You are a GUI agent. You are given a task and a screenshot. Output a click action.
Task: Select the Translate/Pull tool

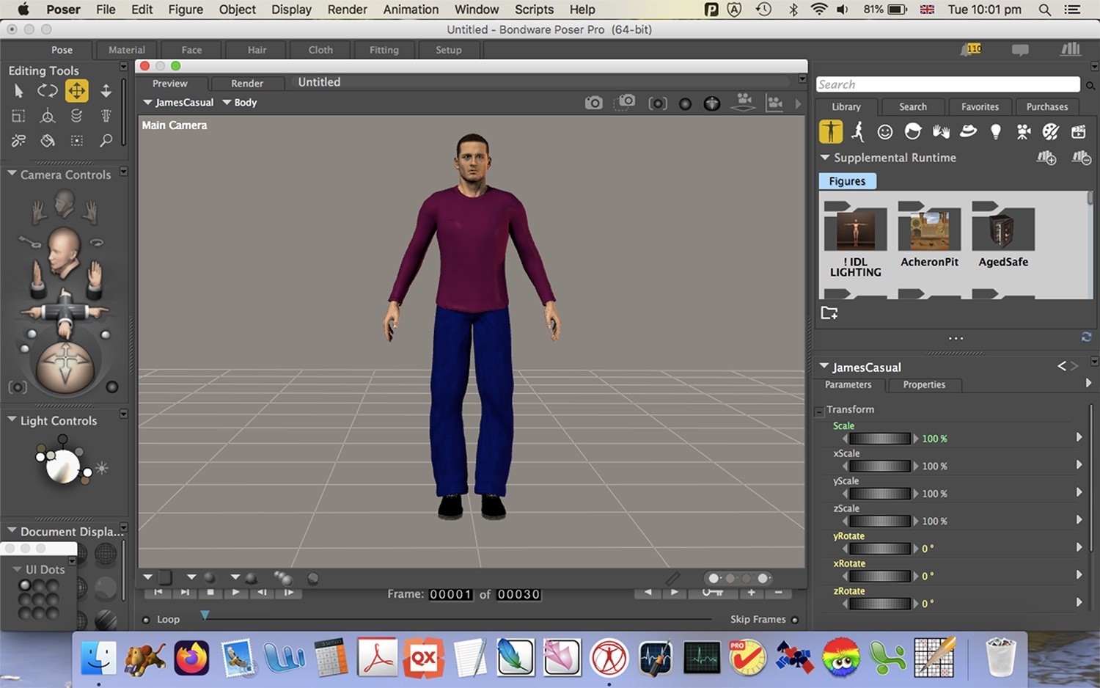tap(76, 91)
